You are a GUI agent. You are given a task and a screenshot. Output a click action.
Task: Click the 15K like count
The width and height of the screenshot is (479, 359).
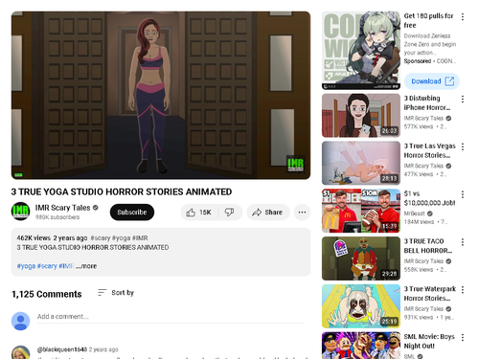coord(205,213)
